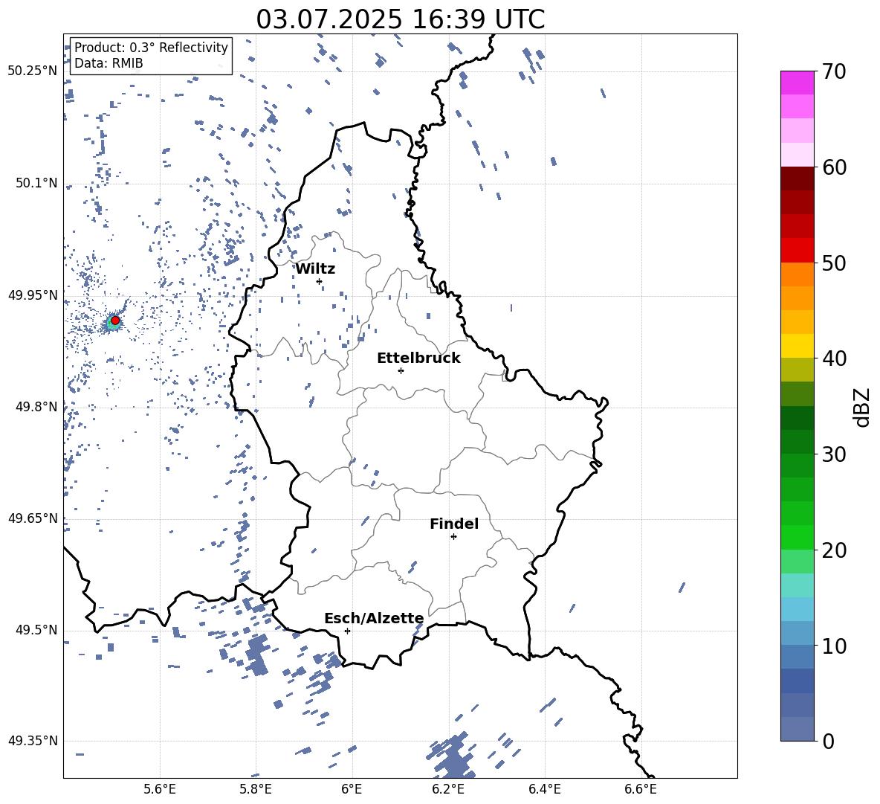Select the Wiltz station cross marker
This screenshot has width=880, height=804.
tap(320, 281)
